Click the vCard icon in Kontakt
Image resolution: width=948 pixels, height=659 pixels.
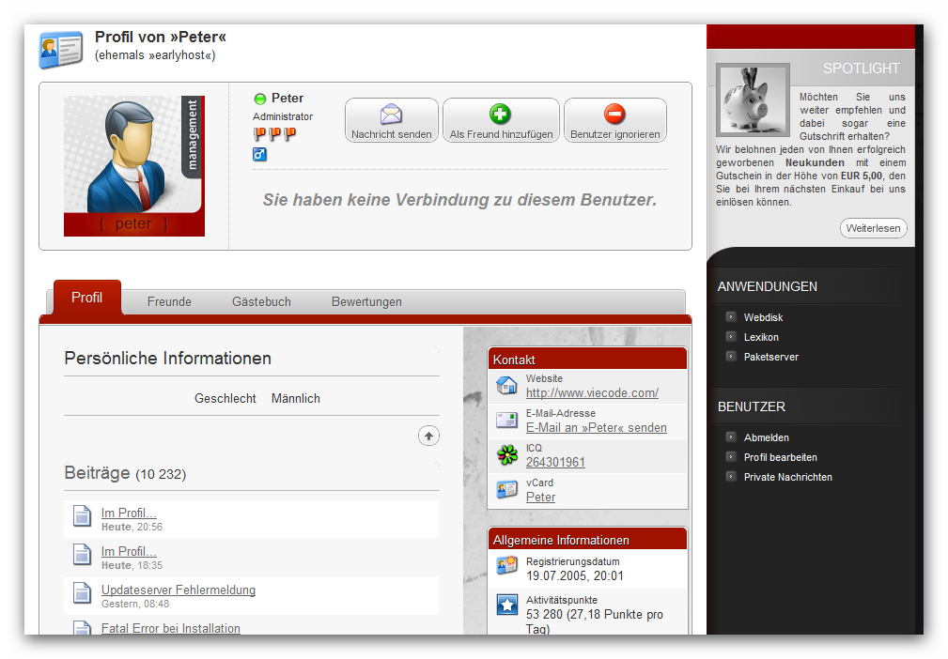click(x=506, y=490)
